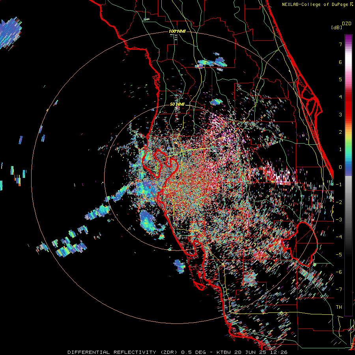The width and height of the screenshot is (355, 355).
Task: Click the positive 7 dB scale label
Action: coord(340,44)
